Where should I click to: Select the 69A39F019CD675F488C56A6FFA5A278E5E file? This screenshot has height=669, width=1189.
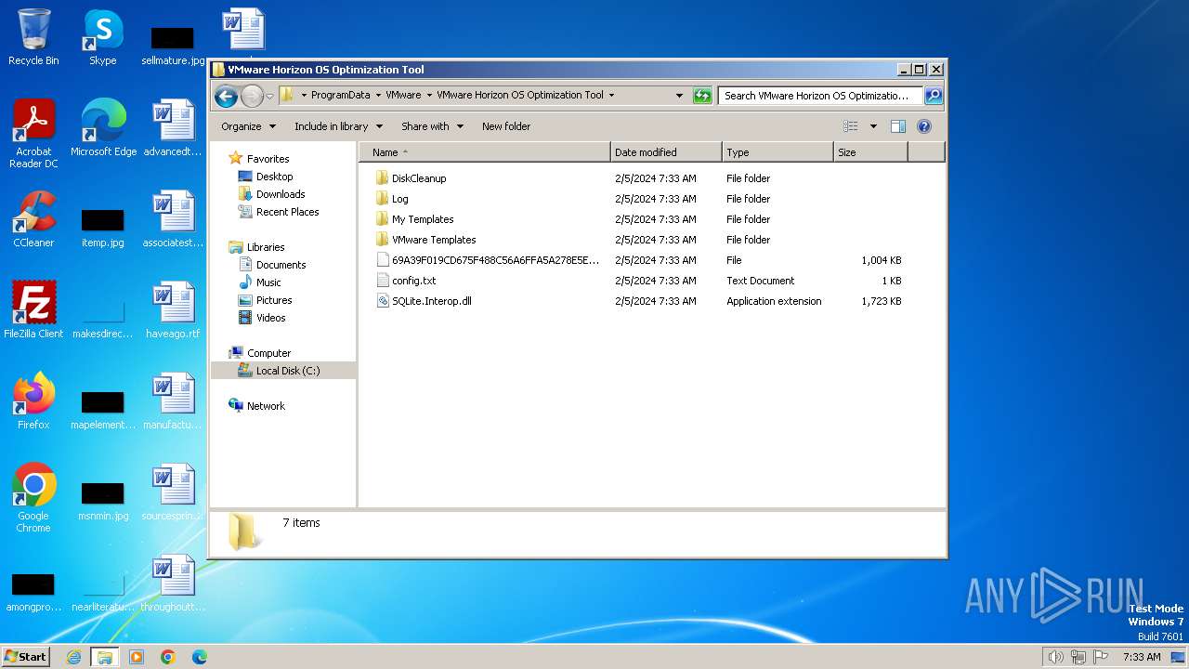click(x=495, y=260)
